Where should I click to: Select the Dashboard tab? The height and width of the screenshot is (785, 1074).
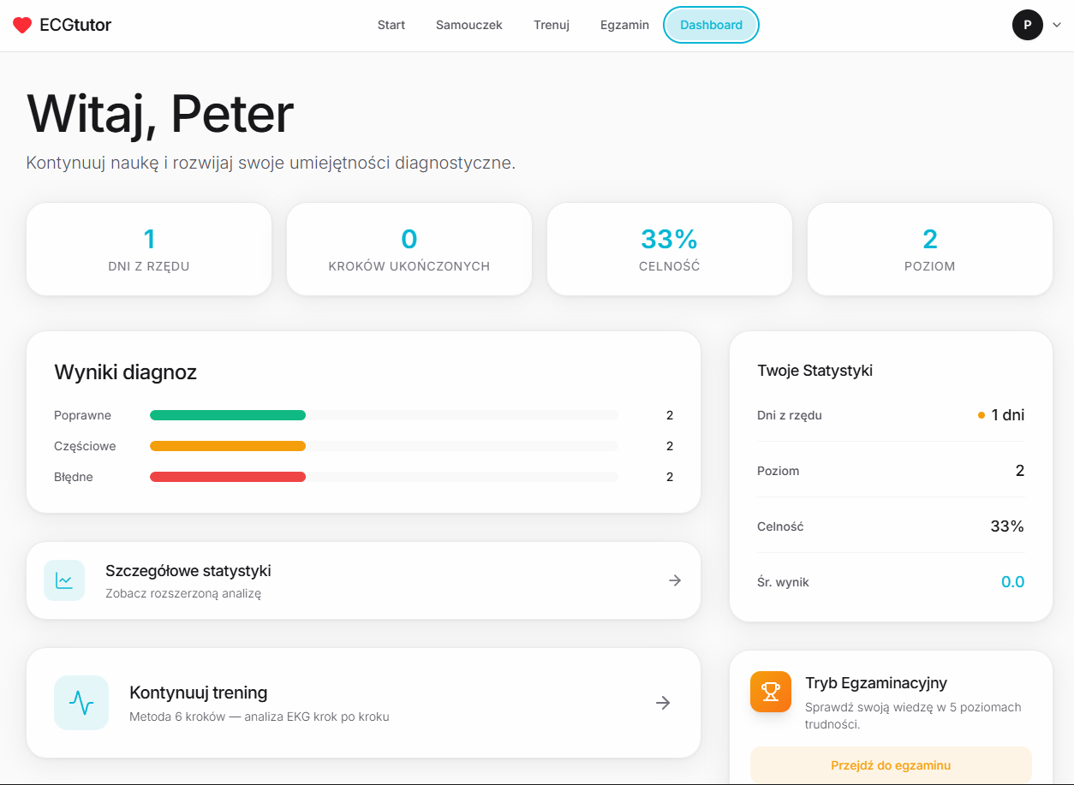pyautogui.click(x=711, y=25)
